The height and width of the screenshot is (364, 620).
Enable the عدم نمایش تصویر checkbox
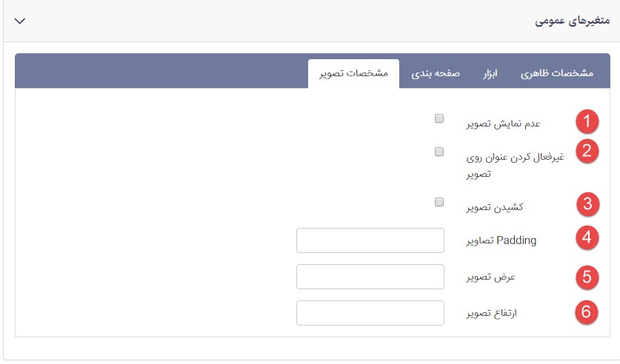[439, 118]
